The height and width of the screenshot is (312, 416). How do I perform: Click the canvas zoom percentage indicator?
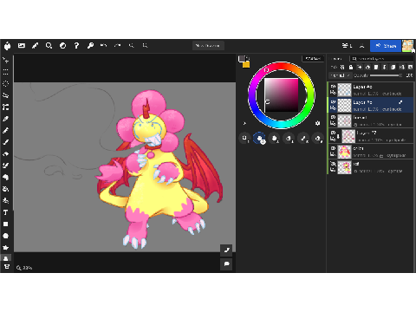tap(24, 268)
